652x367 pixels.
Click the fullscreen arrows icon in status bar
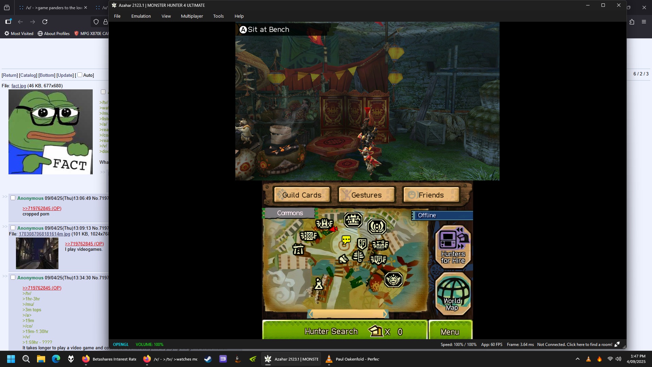[617, 344]
